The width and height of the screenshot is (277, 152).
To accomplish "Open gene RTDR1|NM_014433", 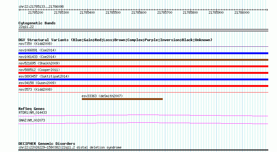I will tap(33, 112).
